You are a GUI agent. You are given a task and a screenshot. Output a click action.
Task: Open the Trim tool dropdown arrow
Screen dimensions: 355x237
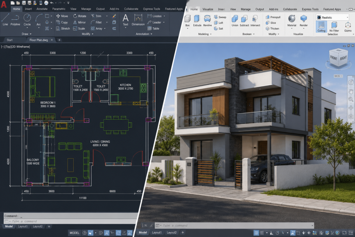pyautogui.click(x=107, y=16)
